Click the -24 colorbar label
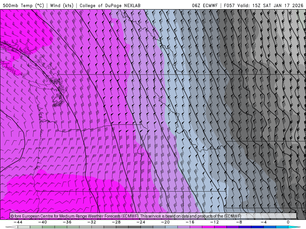 141,222
